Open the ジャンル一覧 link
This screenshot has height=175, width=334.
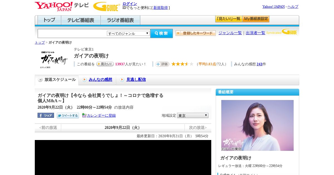click(x=230, y=33)
